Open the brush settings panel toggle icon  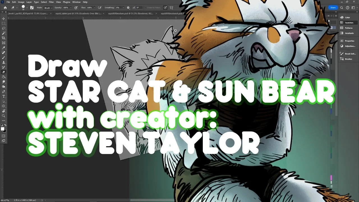tap(32, 8)
